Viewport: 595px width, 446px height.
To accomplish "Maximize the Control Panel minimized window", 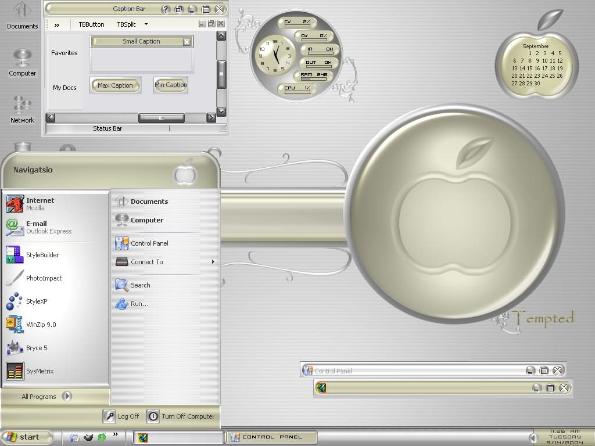I will pyautogui.click(x=544, y=371).
